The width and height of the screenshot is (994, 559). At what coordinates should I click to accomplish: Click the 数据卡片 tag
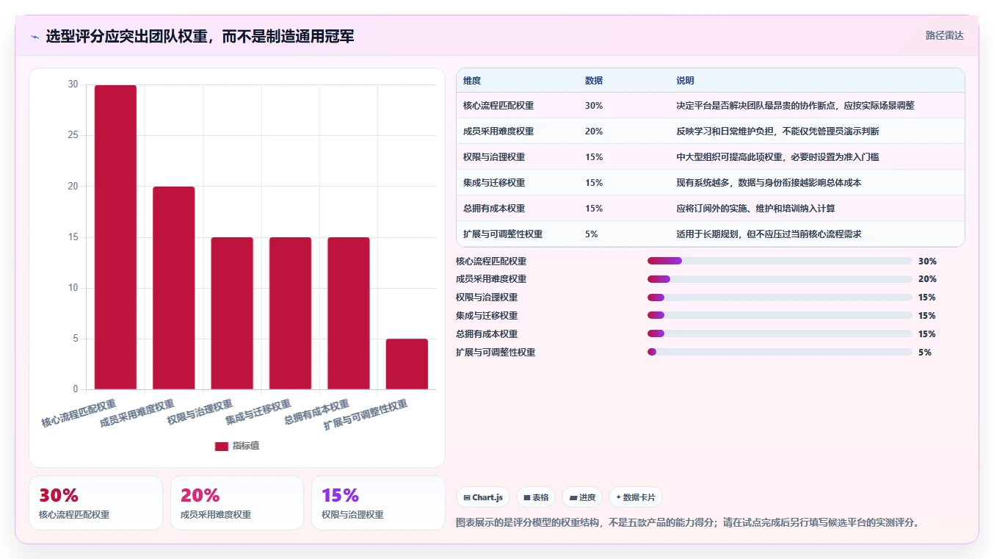pos(635,497)
